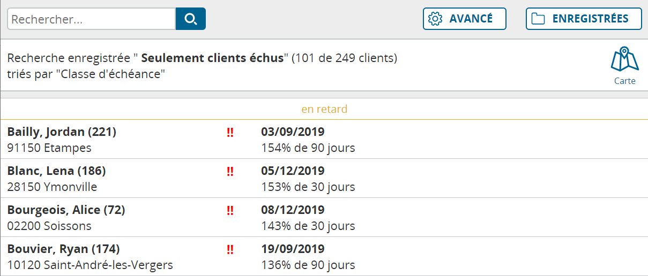Click red exclamation marks beside Blanc, Lena
The height and width of the screenshot is (276, 648).
230,171
